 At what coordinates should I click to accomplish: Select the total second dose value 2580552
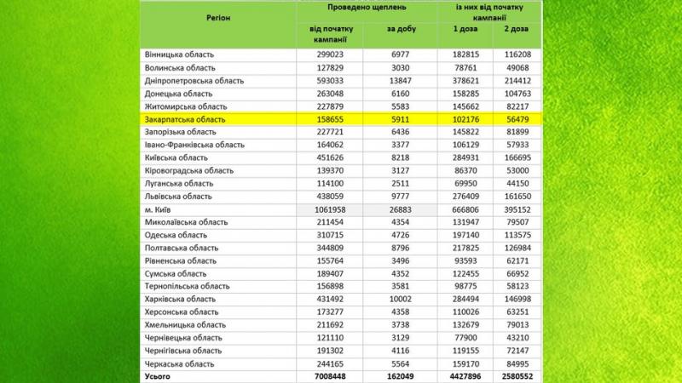[517, 375]
